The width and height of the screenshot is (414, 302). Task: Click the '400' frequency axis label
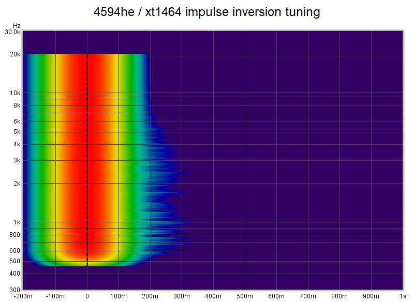(15, 274)
